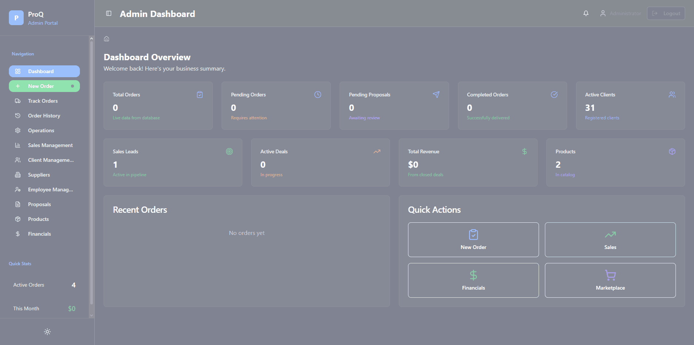Click the Proposals document icon in sidebar
This screenshot has width=694, height=345.
(x=18, y=204)
